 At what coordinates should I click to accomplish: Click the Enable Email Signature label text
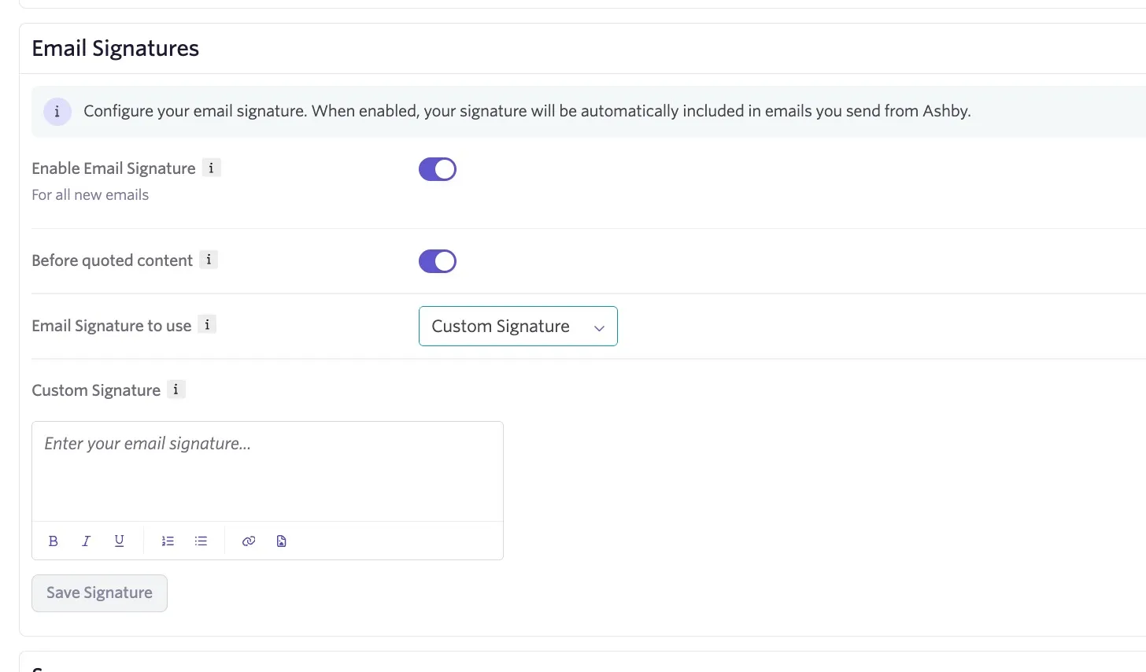(x=113, y=168)
